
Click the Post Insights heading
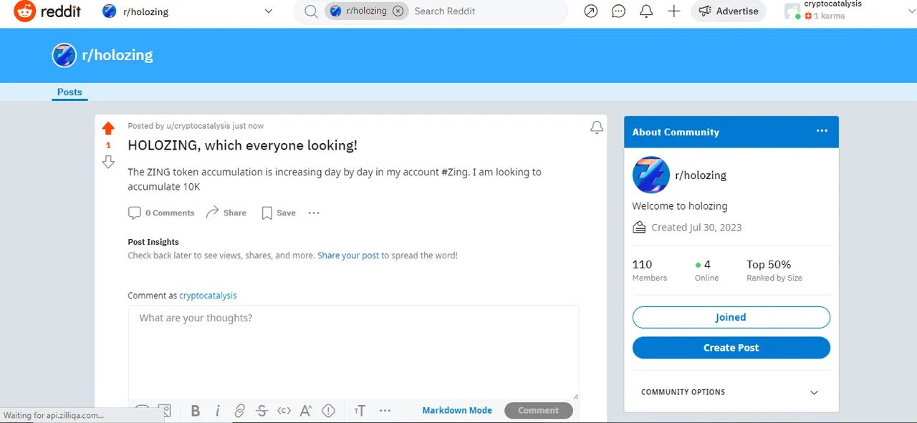[x=153, y=242]
